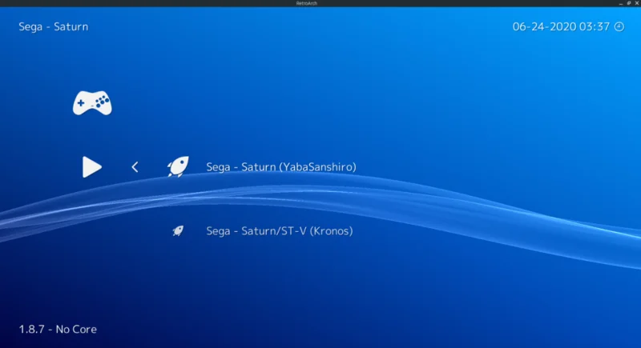Click the Run play triangle icon
641x348 pixels.
92,167
